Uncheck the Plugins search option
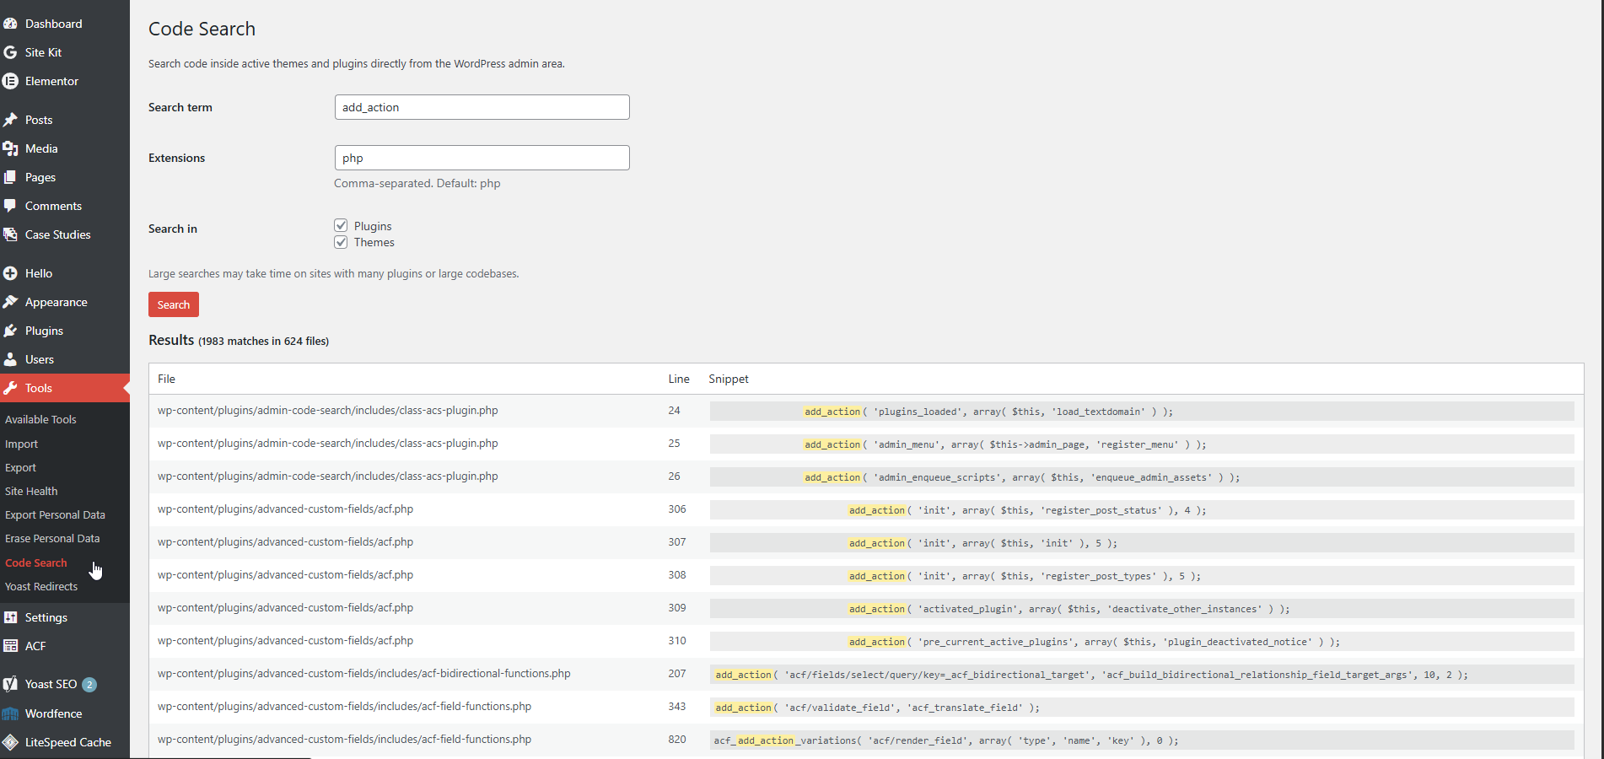The height and width of the screenshot is (759, 1604). point(341,225)
